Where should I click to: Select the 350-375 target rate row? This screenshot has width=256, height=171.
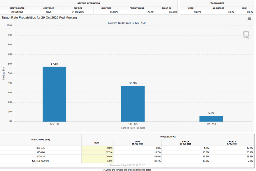(40, 148)
